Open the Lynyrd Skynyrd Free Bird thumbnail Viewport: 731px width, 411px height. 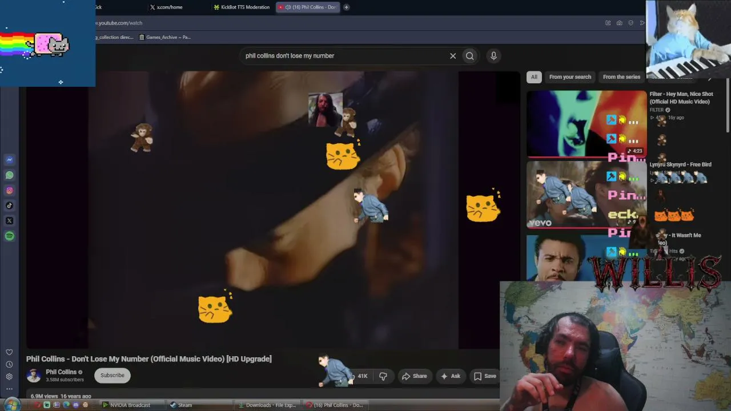587,195
